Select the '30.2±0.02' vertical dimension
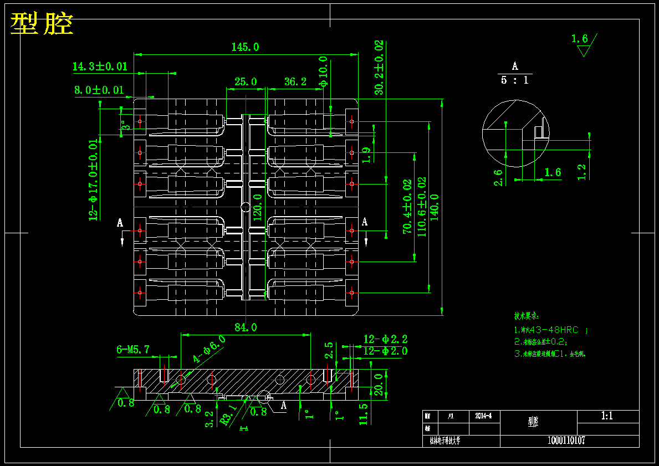Image resolution: width=659 pixels, height=466 pixels. click(379, 68)
